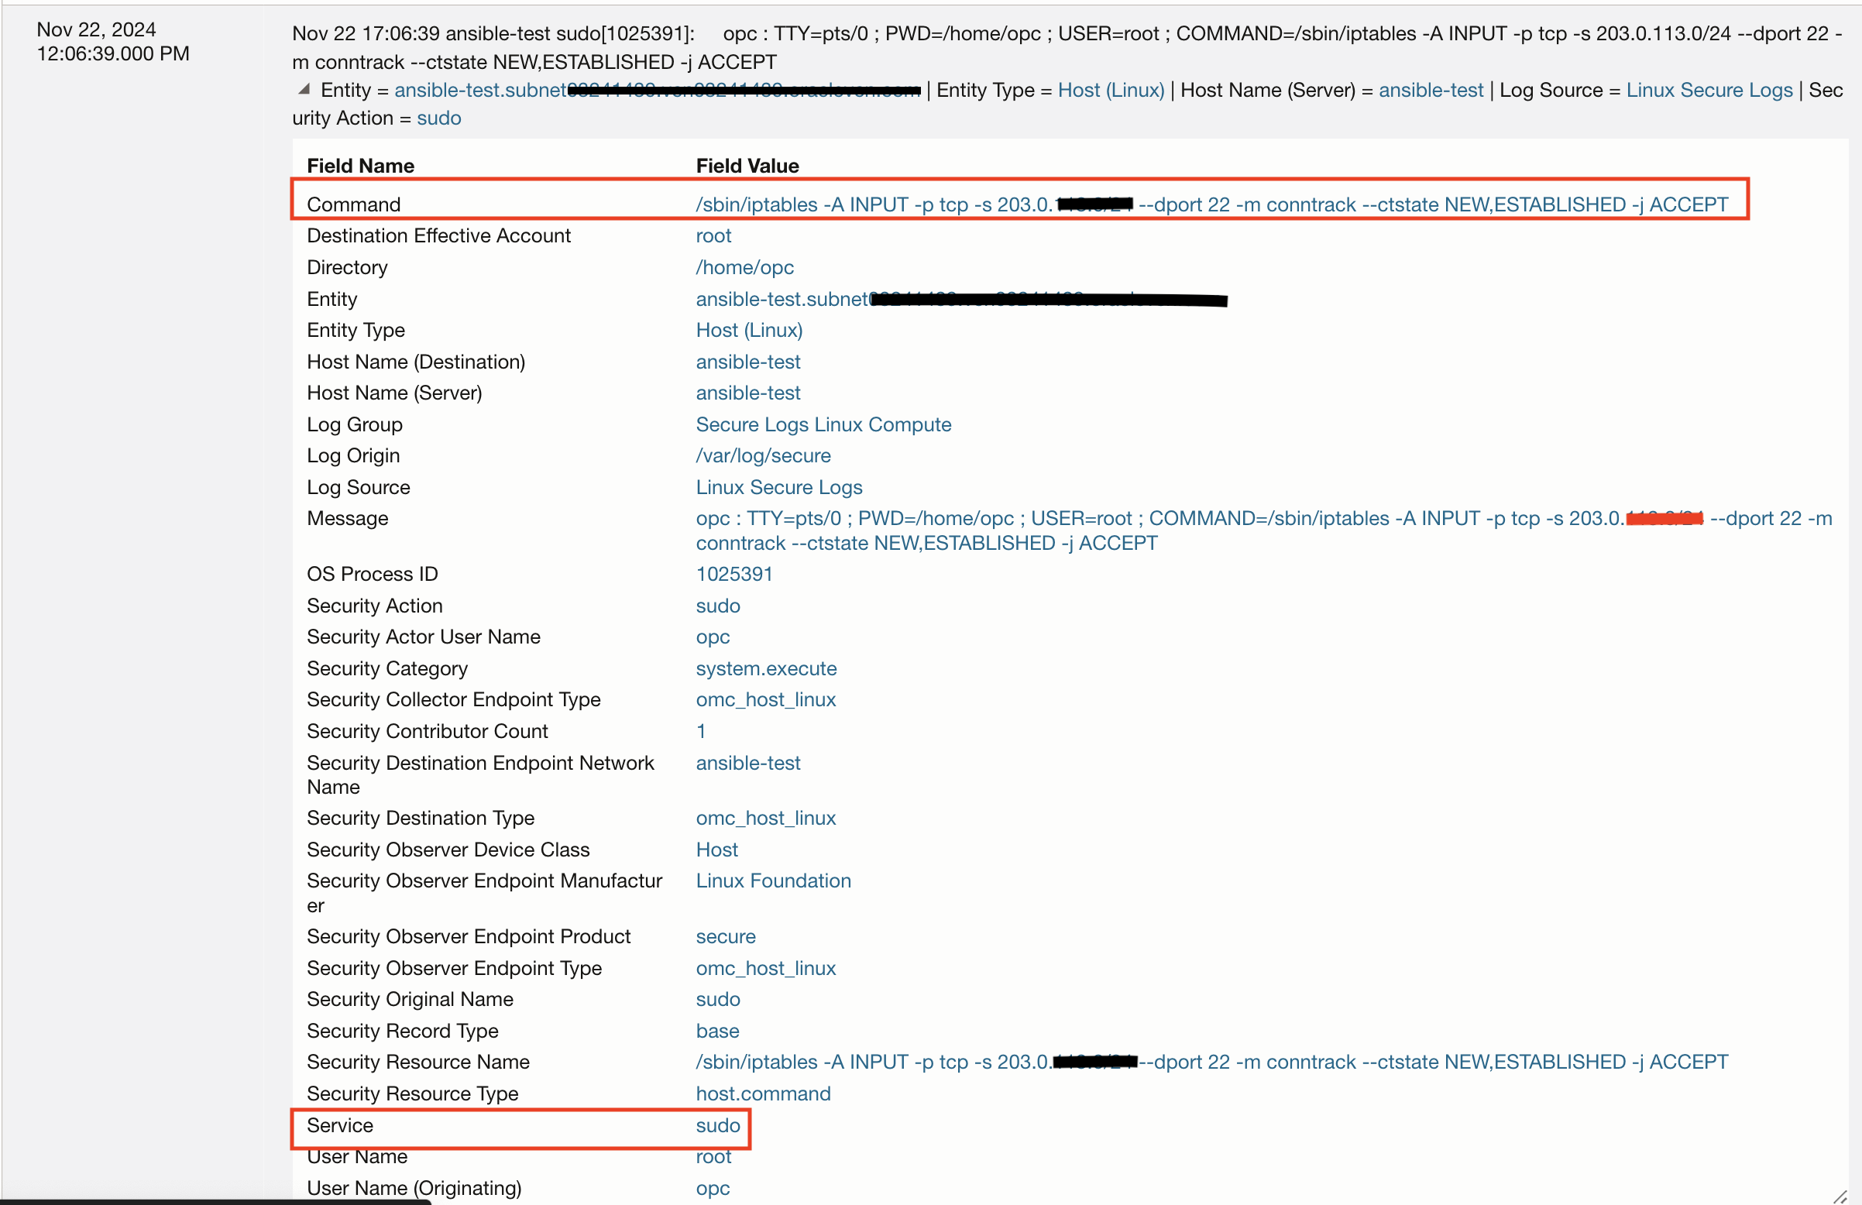The height and width of the screenshot is (1205, 1862).
Task: Click the sudo Service field value
Action: pos(717,1125)
